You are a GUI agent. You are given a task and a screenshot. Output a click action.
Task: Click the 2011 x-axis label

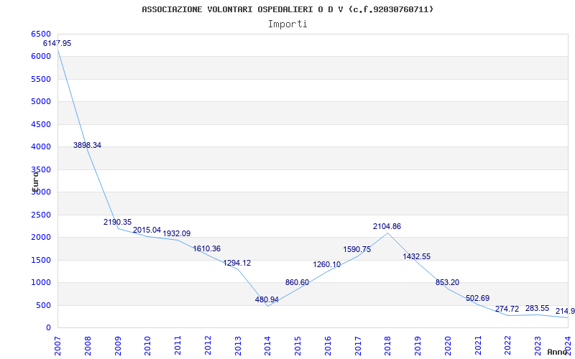tap(178, 346)
